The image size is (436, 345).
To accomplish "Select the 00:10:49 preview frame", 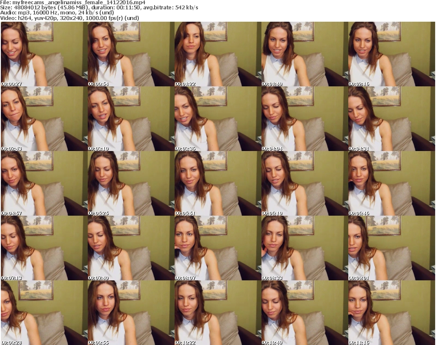I will 304,313.
